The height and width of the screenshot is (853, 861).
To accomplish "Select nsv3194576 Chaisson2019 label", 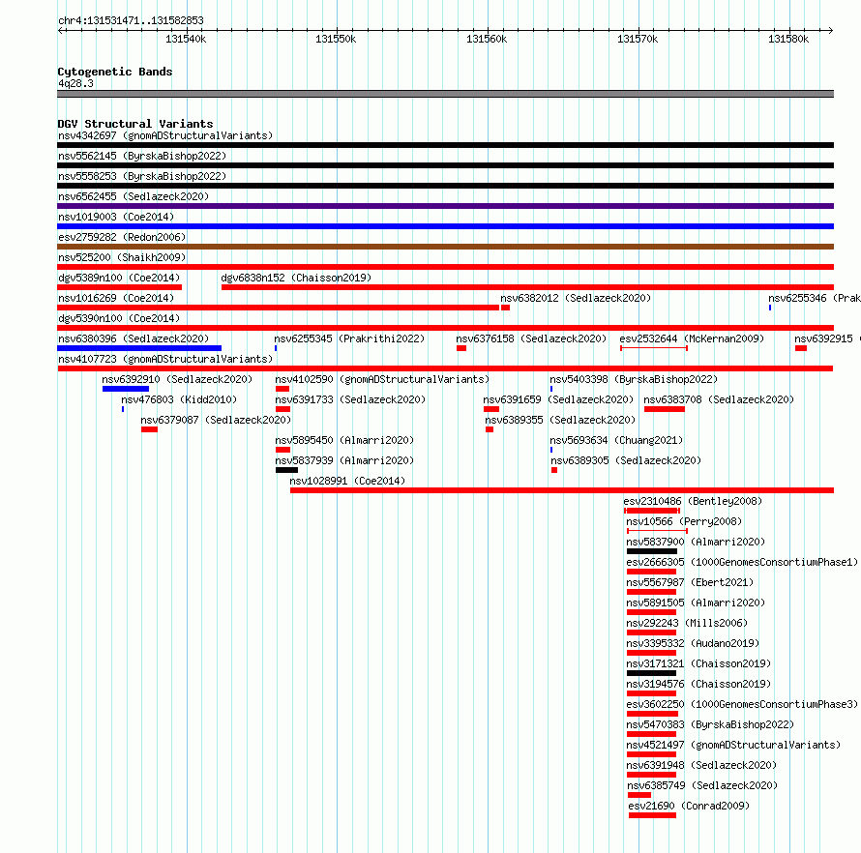I will point(699,684).
